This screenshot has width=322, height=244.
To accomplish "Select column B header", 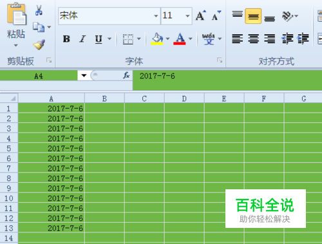I will 104,99.
